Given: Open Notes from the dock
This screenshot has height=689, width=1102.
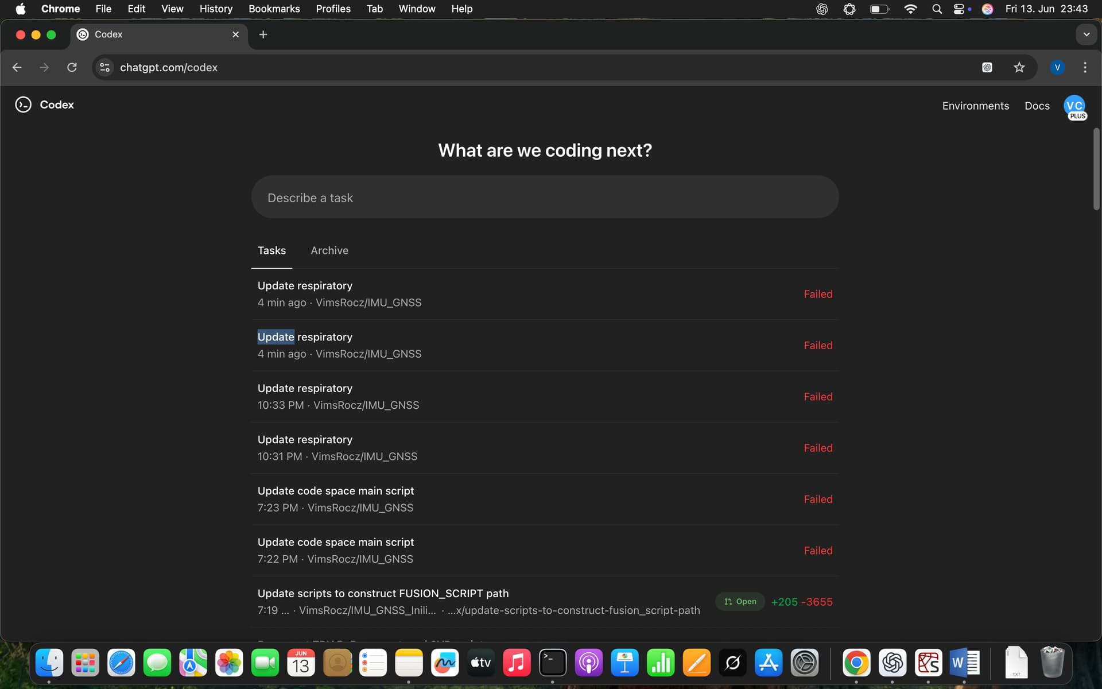Looking at the screenshot, I should tap(409, 663).
